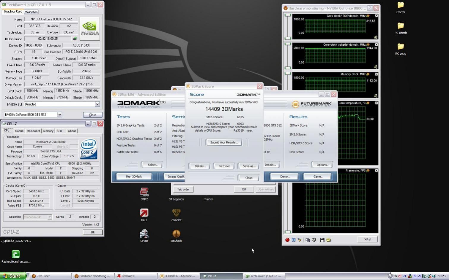Export score with To Excel button
Screen dimensions: 449x280
click(x=224, y=166)
